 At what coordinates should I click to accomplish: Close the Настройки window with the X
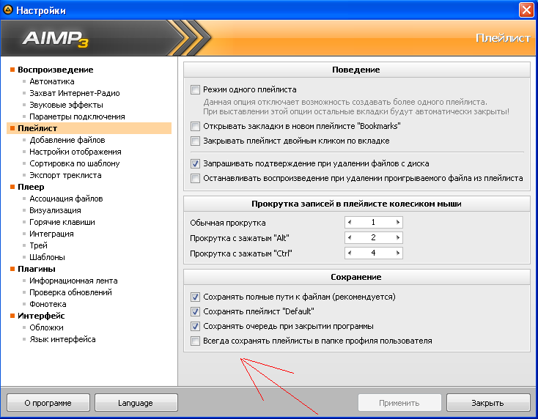pyautogui.click(x=526, y=10)
